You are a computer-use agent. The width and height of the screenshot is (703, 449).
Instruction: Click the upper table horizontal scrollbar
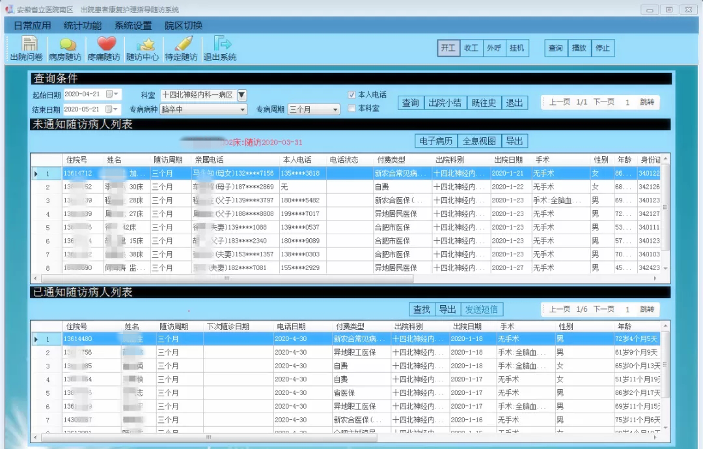[x=227, y=279]
